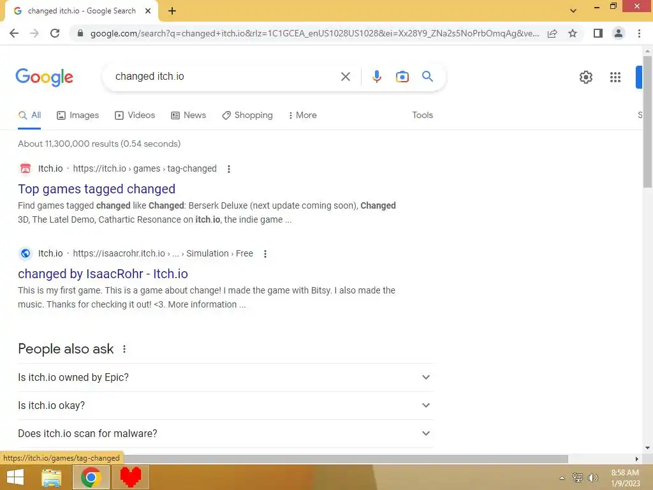The height and width of the screenshot is (490, 653).
Task: Click the vertical scrollbar thumb
Action: coord(647,122)
